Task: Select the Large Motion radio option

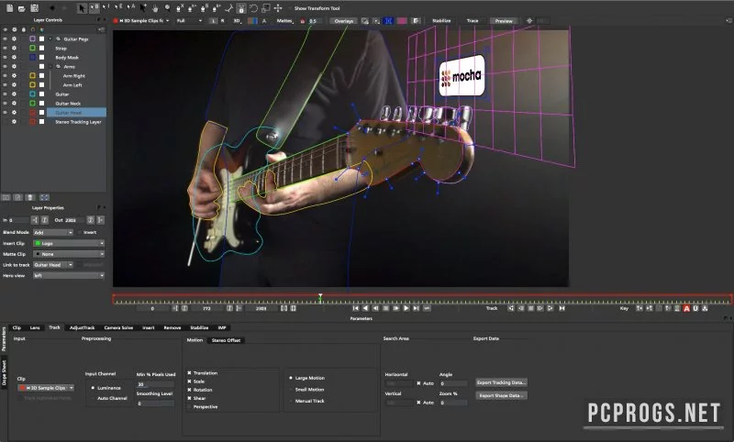Action: click(291, 378)
